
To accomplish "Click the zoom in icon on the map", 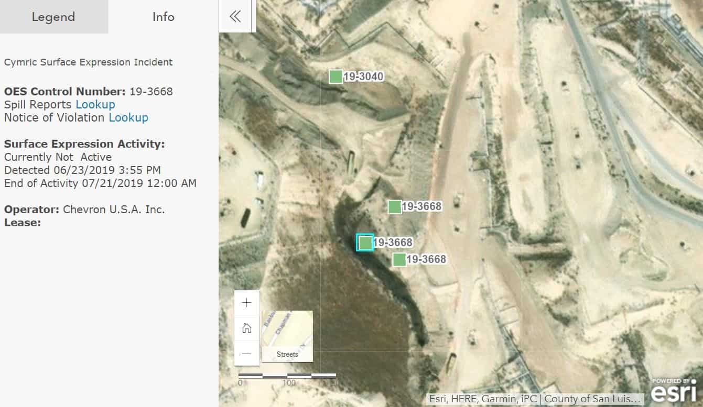I will point(246,302).
